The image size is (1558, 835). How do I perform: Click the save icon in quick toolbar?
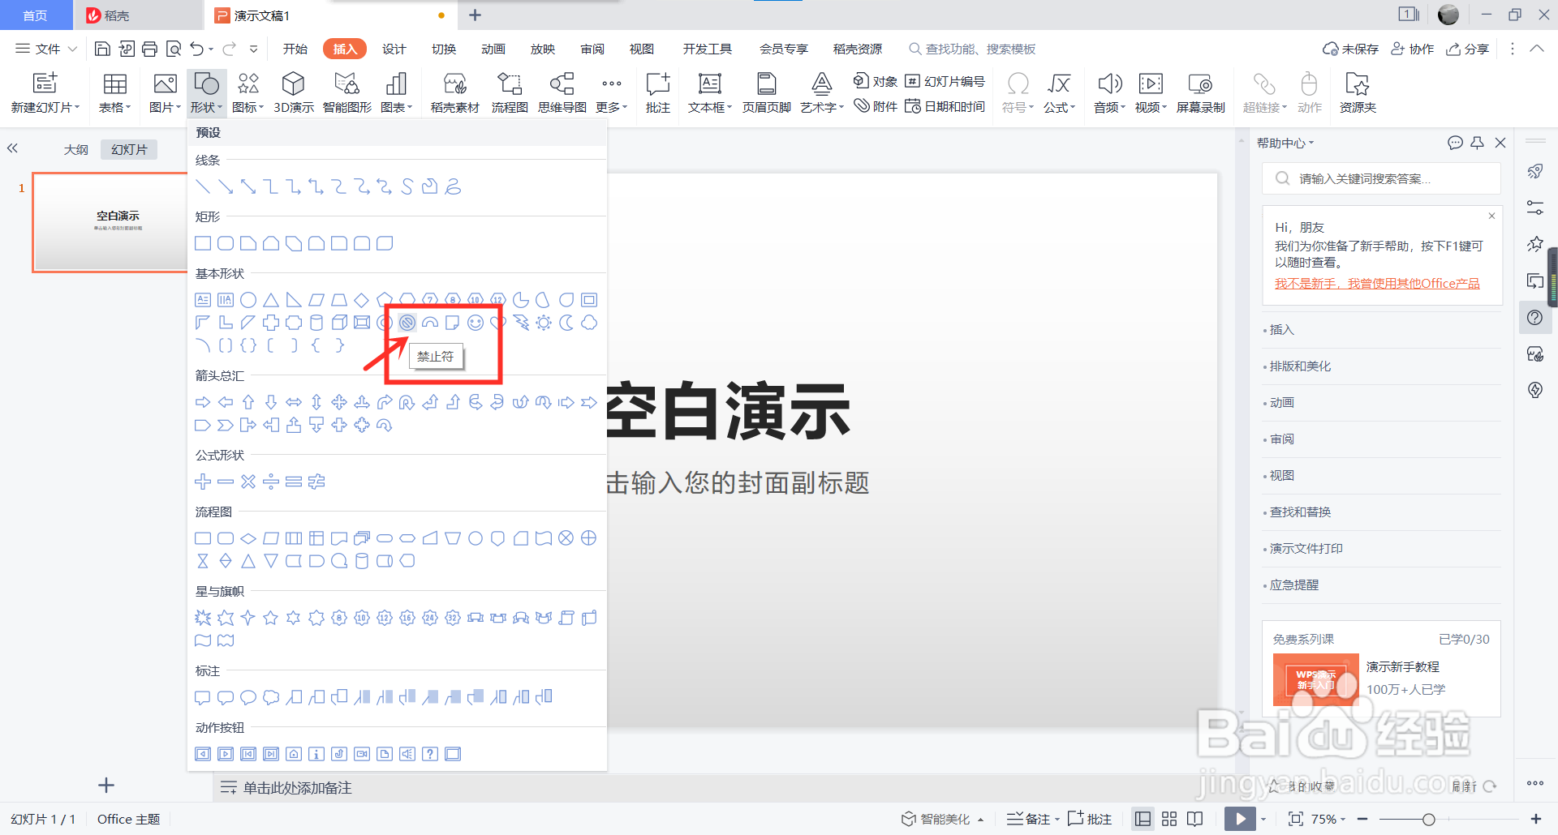tap(102, 49)
